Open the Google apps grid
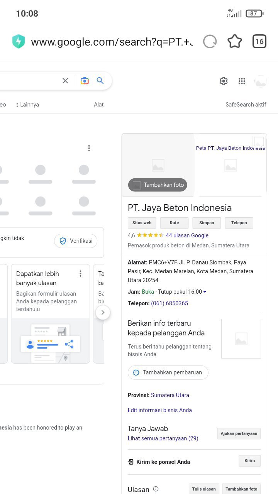This screenshot has width=278, height=494. (242, 81)
